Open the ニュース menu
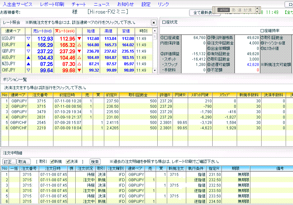This screenshot has height=205, width=293. coord(101,4)
